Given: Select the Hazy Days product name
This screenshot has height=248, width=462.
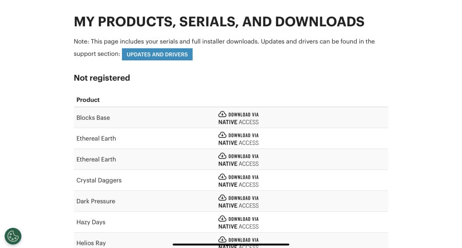Looking at the screenshot, I should [91, 222].
